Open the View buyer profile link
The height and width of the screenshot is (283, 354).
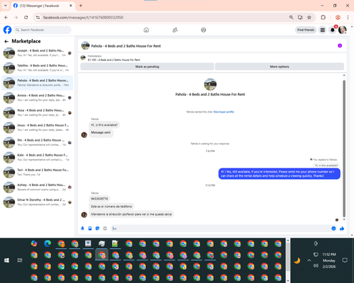click(224, 112)
